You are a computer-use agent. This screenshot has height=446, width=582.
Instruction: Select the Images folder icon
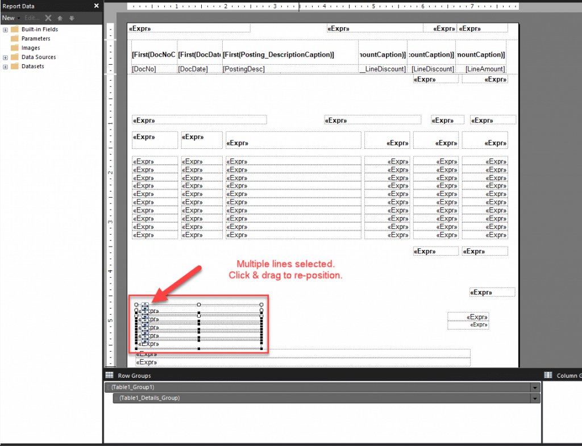15,48
